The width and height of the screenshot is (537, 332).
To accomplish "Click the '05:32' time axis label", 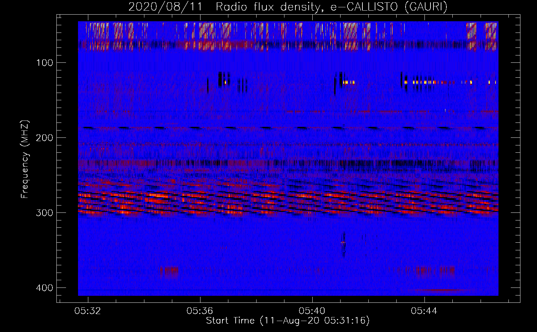I will coord(87,311).
